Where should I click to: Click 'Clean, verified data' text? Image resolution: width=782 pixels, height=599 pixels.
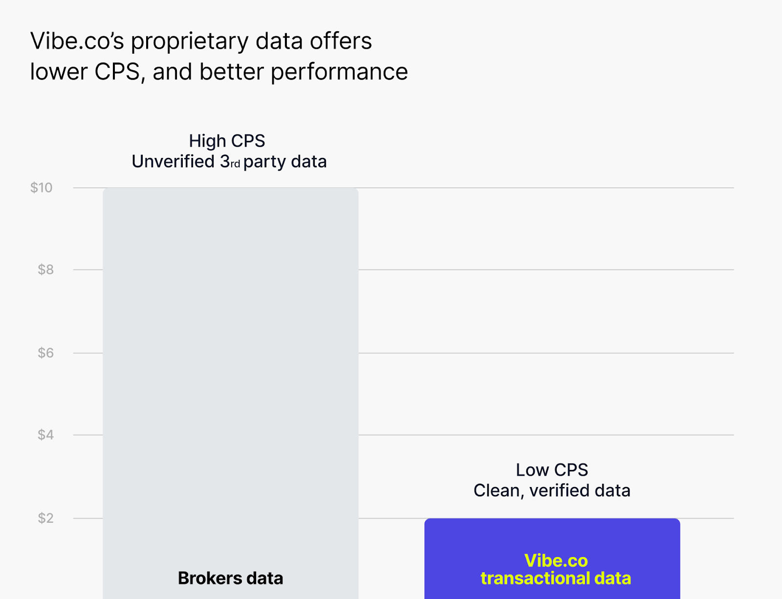(552, 490)
